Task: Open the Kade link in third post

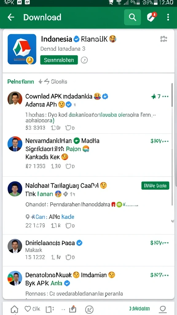Action: point(68,217)
